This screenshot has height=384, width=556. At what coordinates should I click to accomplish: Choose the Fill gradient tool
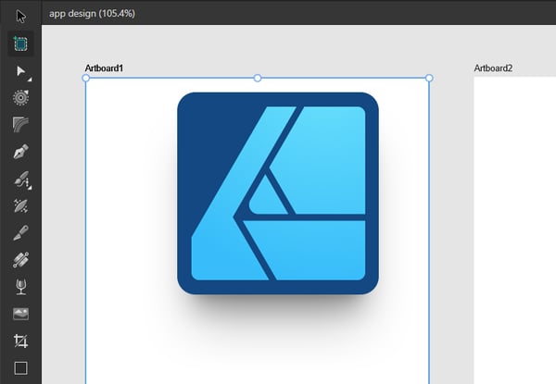coord(20,260)
